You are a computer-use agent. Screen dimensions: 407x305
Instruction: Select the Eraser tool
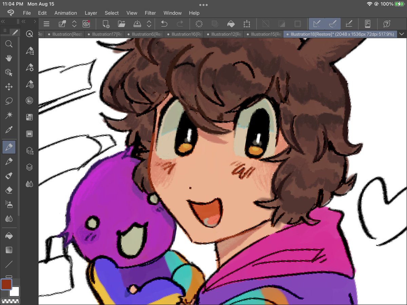9,190
